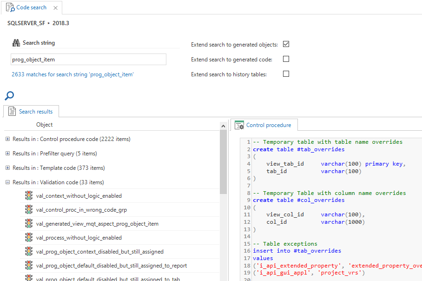Click the results list scroll-up arrow
The width and height of the screenshot is (422, 281).
[224, 125]
